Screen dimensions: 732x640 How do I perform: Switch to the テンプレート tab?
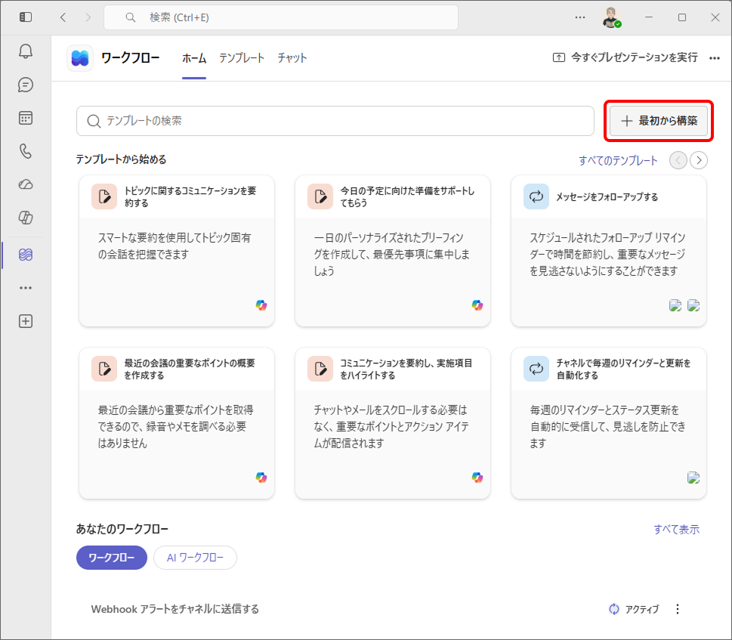tap(242, 58)
